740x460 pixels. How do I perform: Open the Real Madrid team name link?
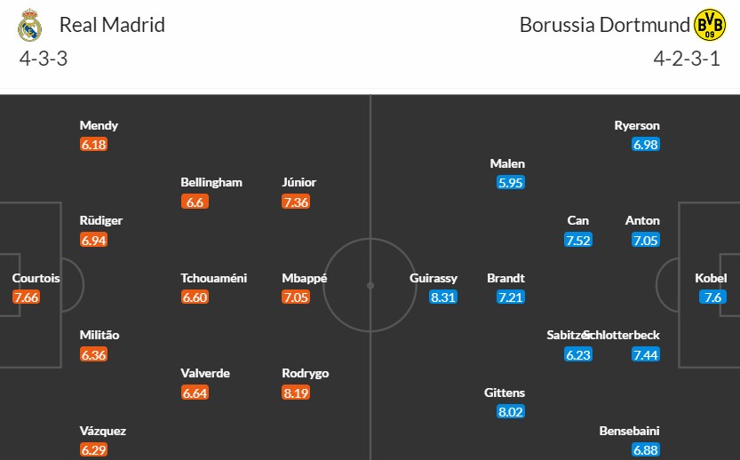coord(112,25)
